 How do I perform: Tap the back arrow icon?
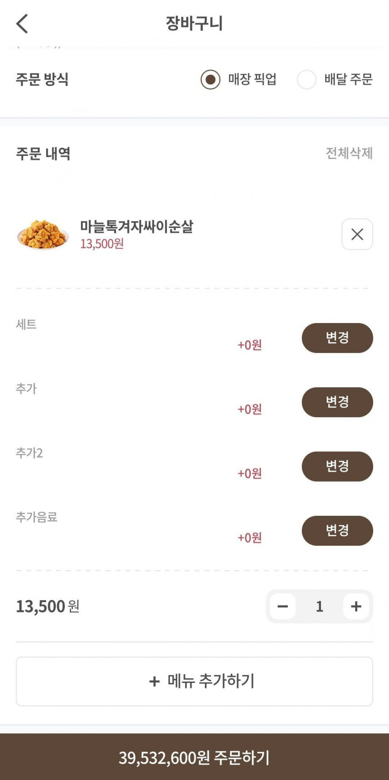click(22, 23)
